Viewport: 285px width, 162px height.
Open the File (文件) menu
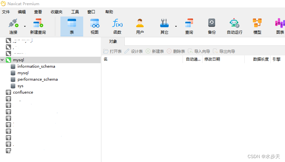coord(6,12)
